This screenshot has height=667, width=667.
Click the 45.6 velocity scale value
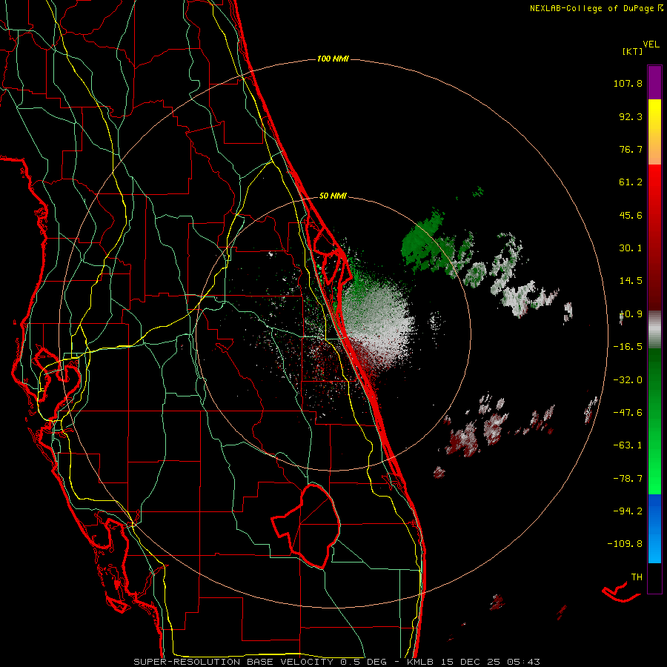click(631, 215)
